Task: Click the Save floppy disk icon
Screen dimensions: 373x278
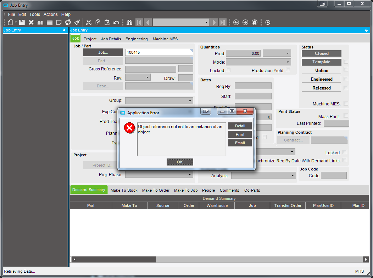Action: pos(22,22)
